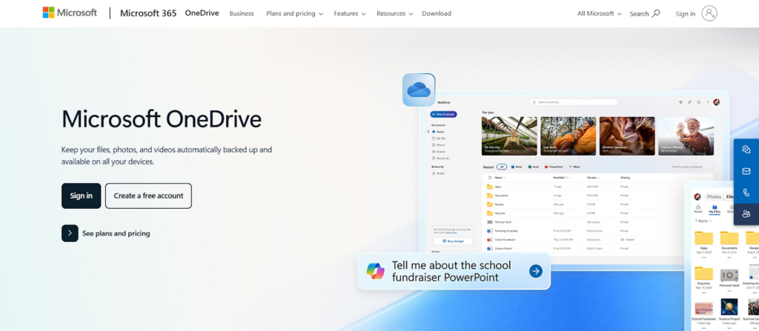Click the Copilot logo on the prompt card
Viewport: 759px width, 331px height.
[x=375, y=271]
